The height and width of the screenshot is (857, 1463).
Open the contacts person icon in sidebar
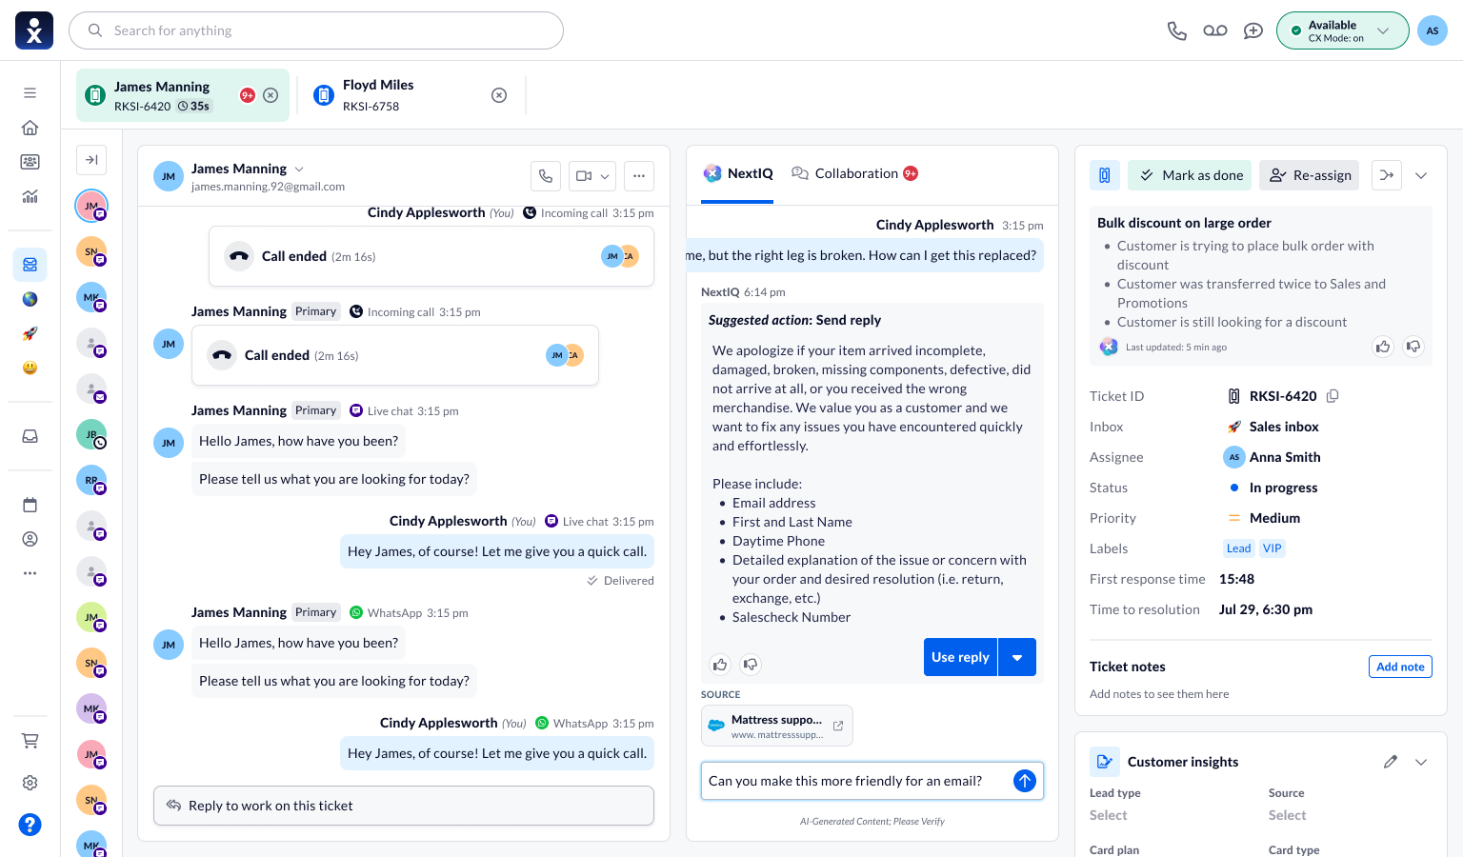point(30,539)
